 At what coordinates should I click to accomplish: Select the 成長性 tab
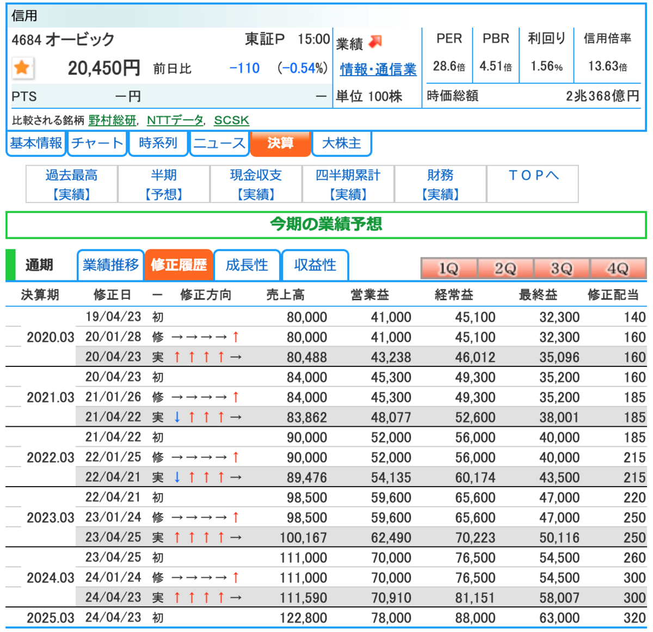tap(247, 265)
